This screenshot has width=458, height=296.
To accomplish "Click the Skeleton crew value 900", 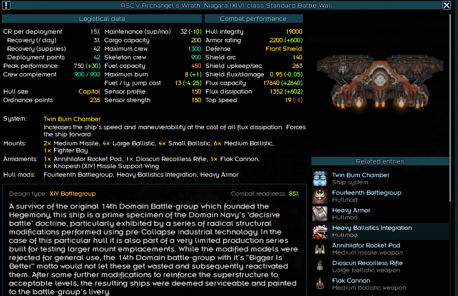I will (196, 57).
